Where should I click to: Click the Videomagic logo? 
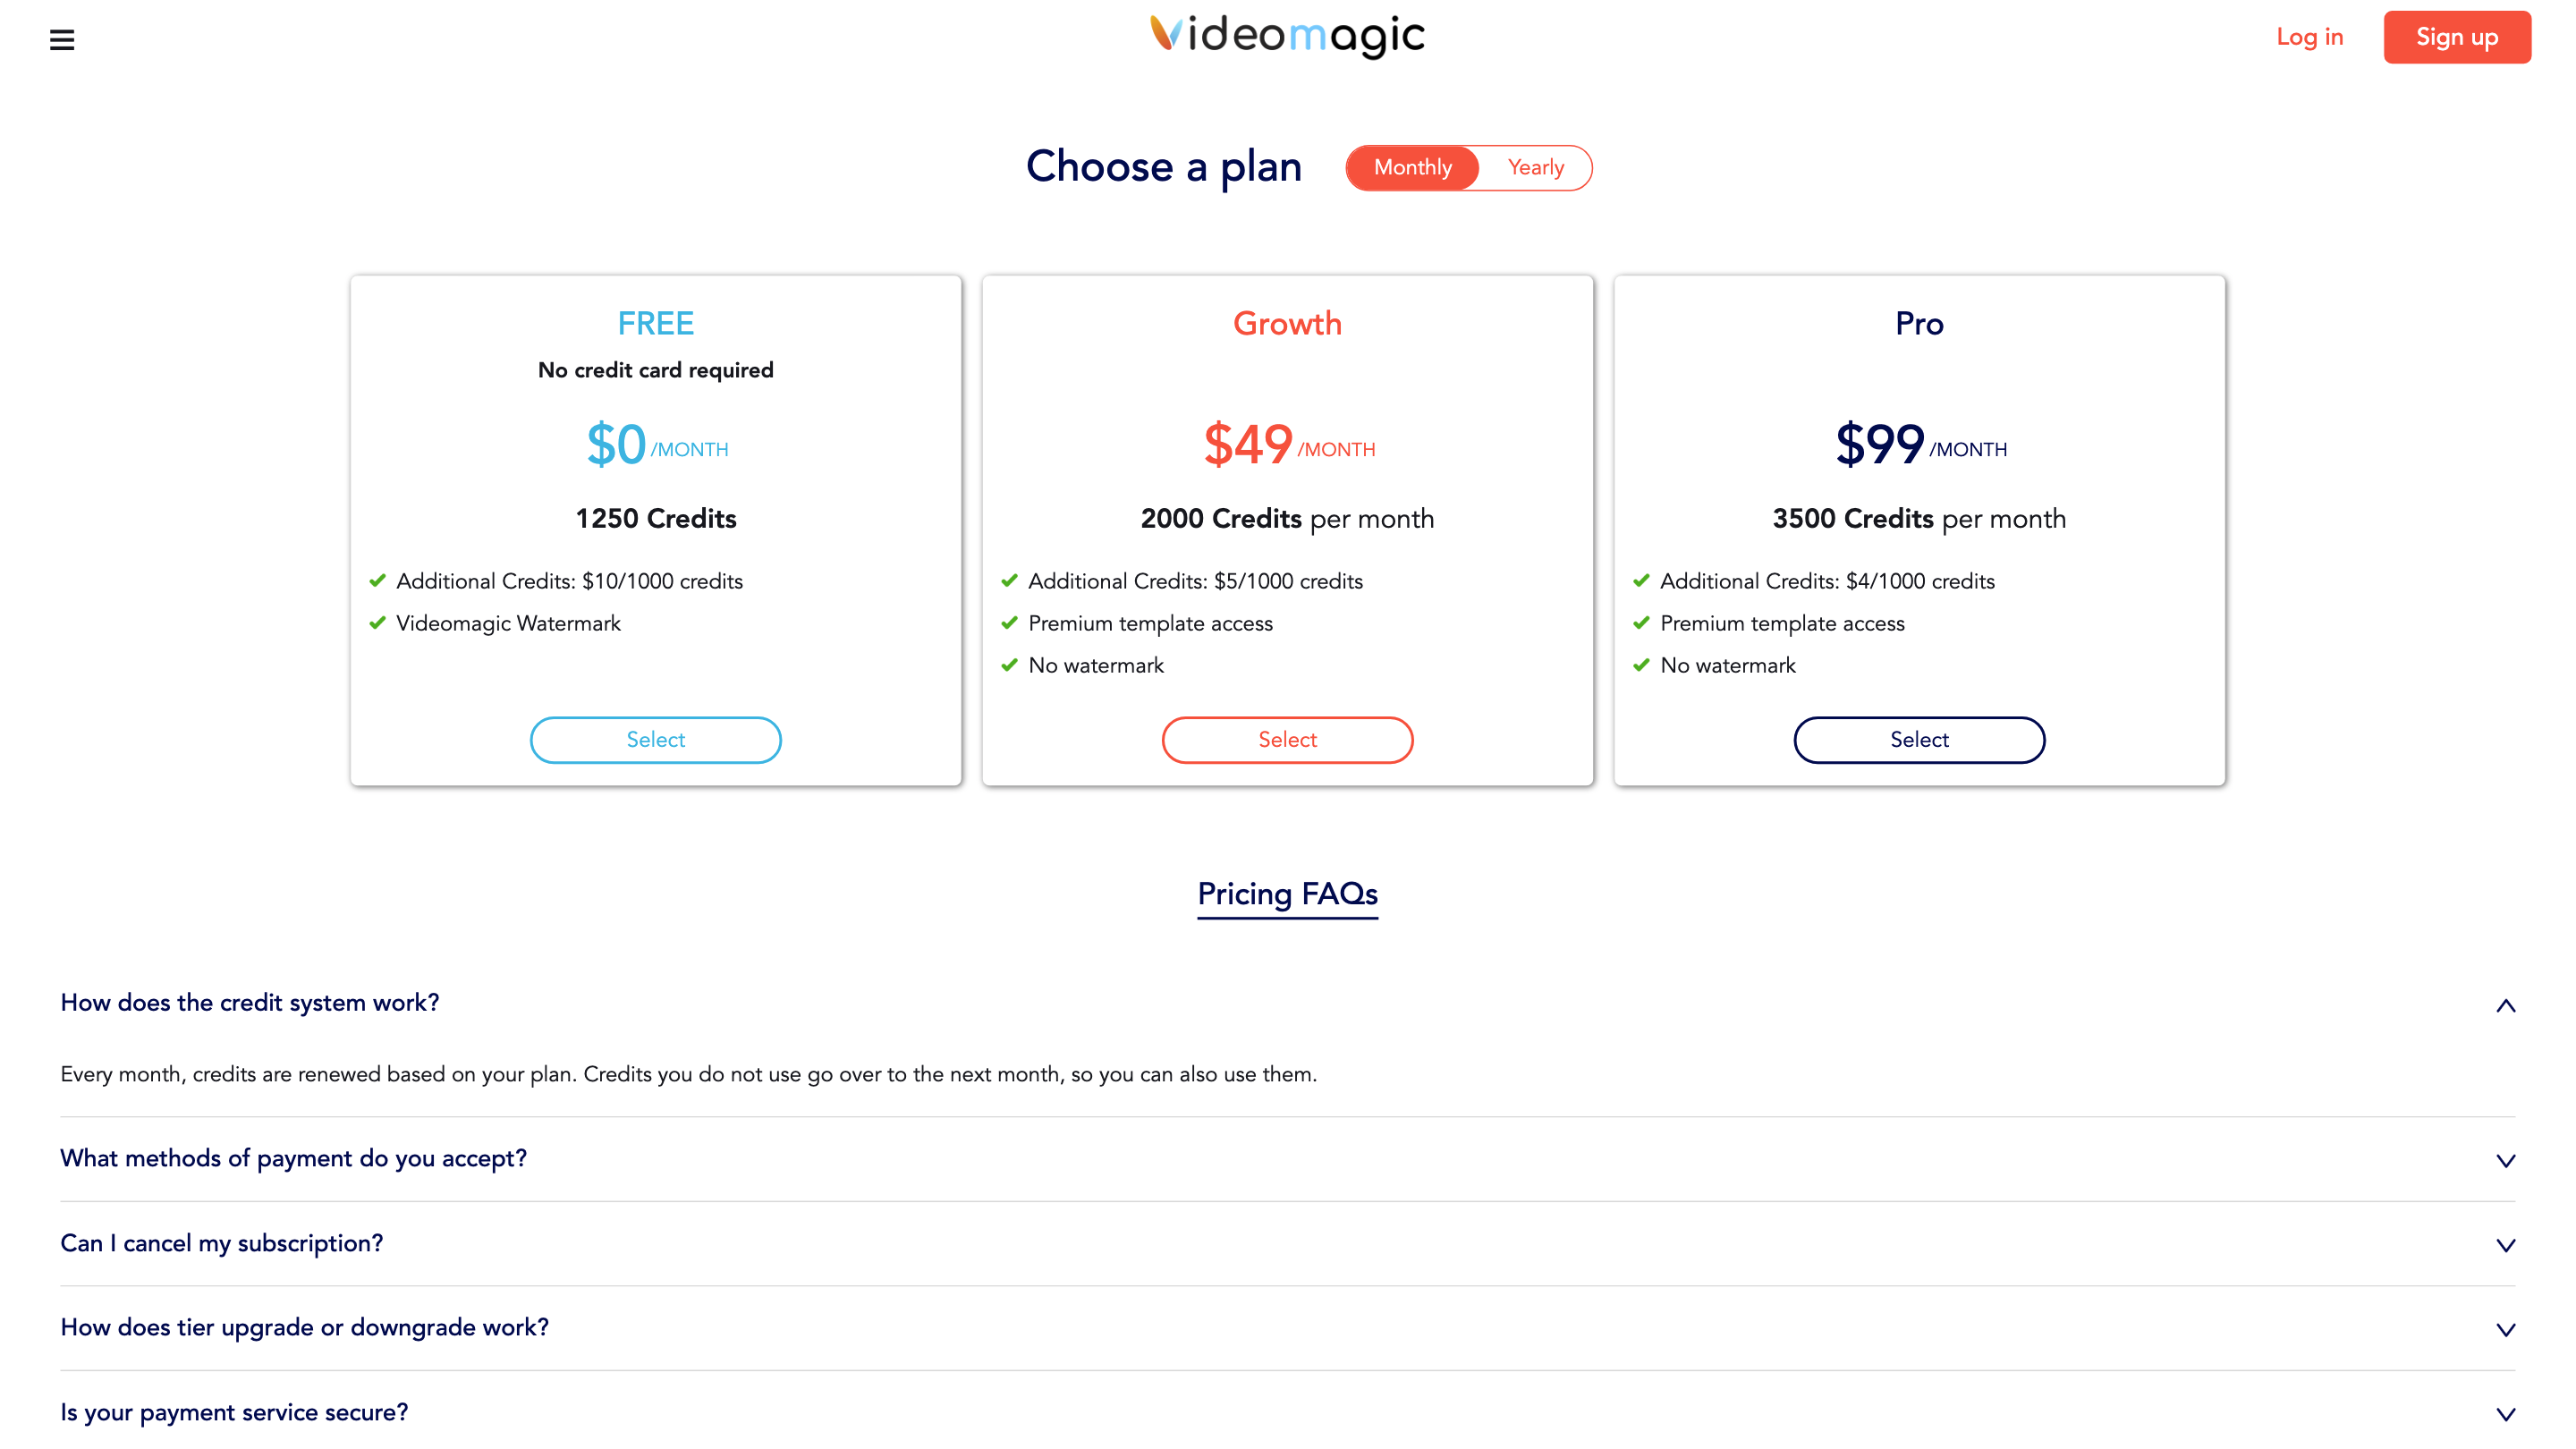tap(1287, 36)
